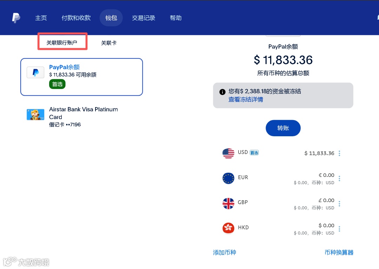This screenshot has height=269, width=379.
Task: Open the EUR row options menu
Action: [339, 178]
